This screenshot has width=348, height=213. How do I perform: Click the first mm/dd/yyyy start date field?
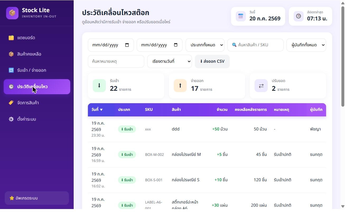coord(111,45)
